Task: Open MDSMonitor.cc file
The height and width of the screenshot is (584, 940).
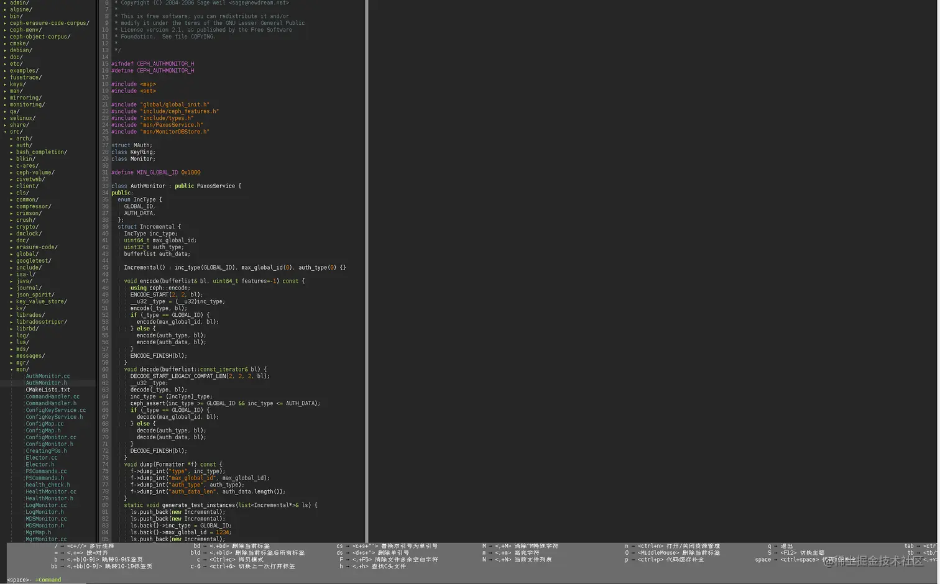Action: [46, 519]
